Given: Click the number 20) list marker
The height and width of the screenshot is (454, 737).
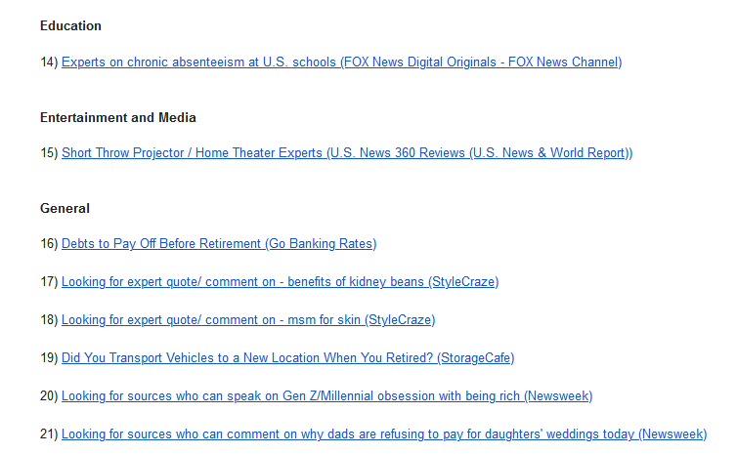Looking at the screenshot, I should click(x=49, y=395).
